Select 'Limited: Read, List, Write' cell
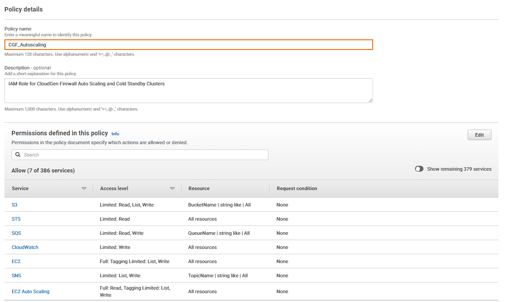Image resolution: width=506 pixels, height=302 pixels. (127, 205)
